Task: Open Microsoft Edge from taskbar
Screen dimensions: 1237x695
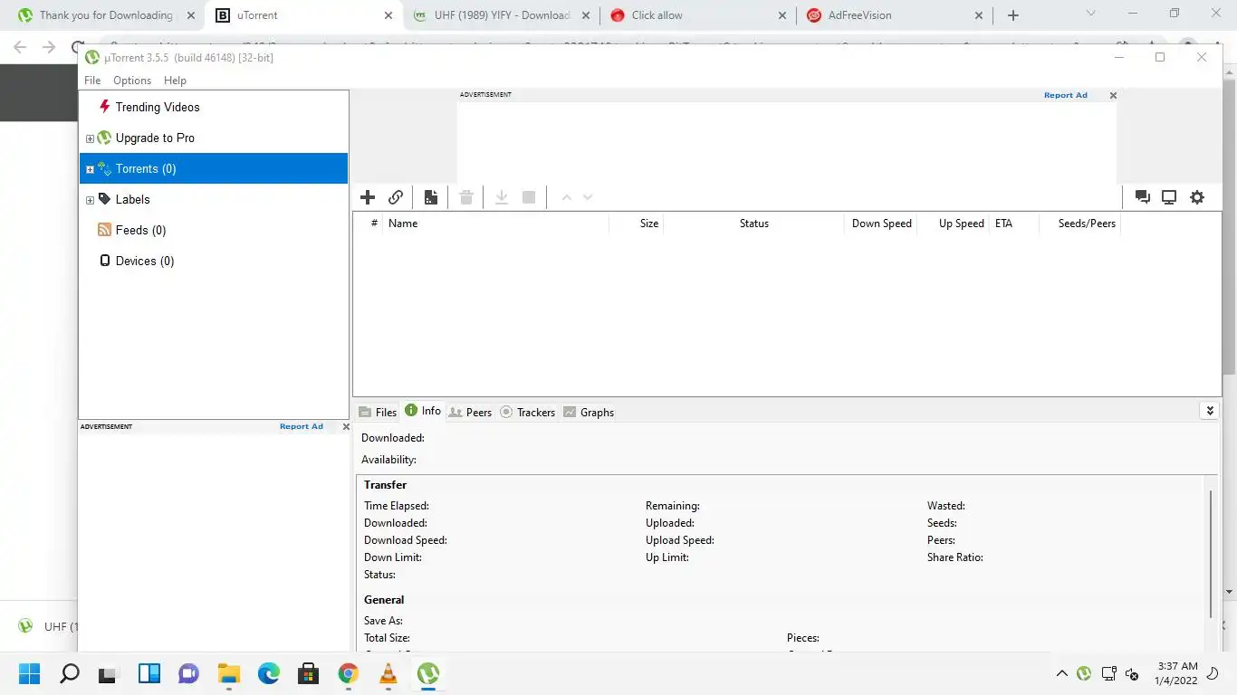Action: click(269, 673)
